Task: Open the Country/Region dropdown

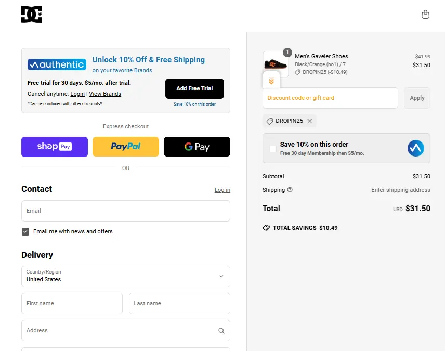Action: point(126,276)
